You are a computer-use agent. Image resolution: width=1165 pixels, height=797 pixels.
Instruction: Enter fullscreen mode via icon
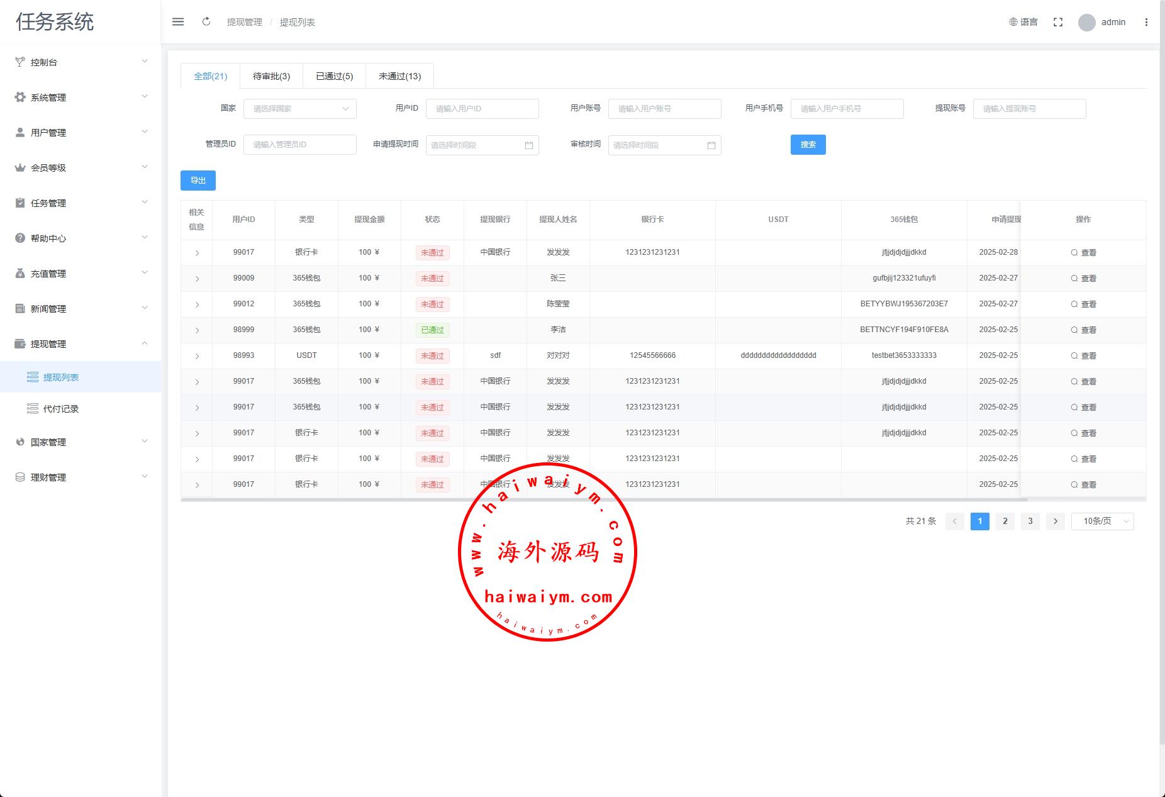pyautogui.click(x=1058, y=22)
